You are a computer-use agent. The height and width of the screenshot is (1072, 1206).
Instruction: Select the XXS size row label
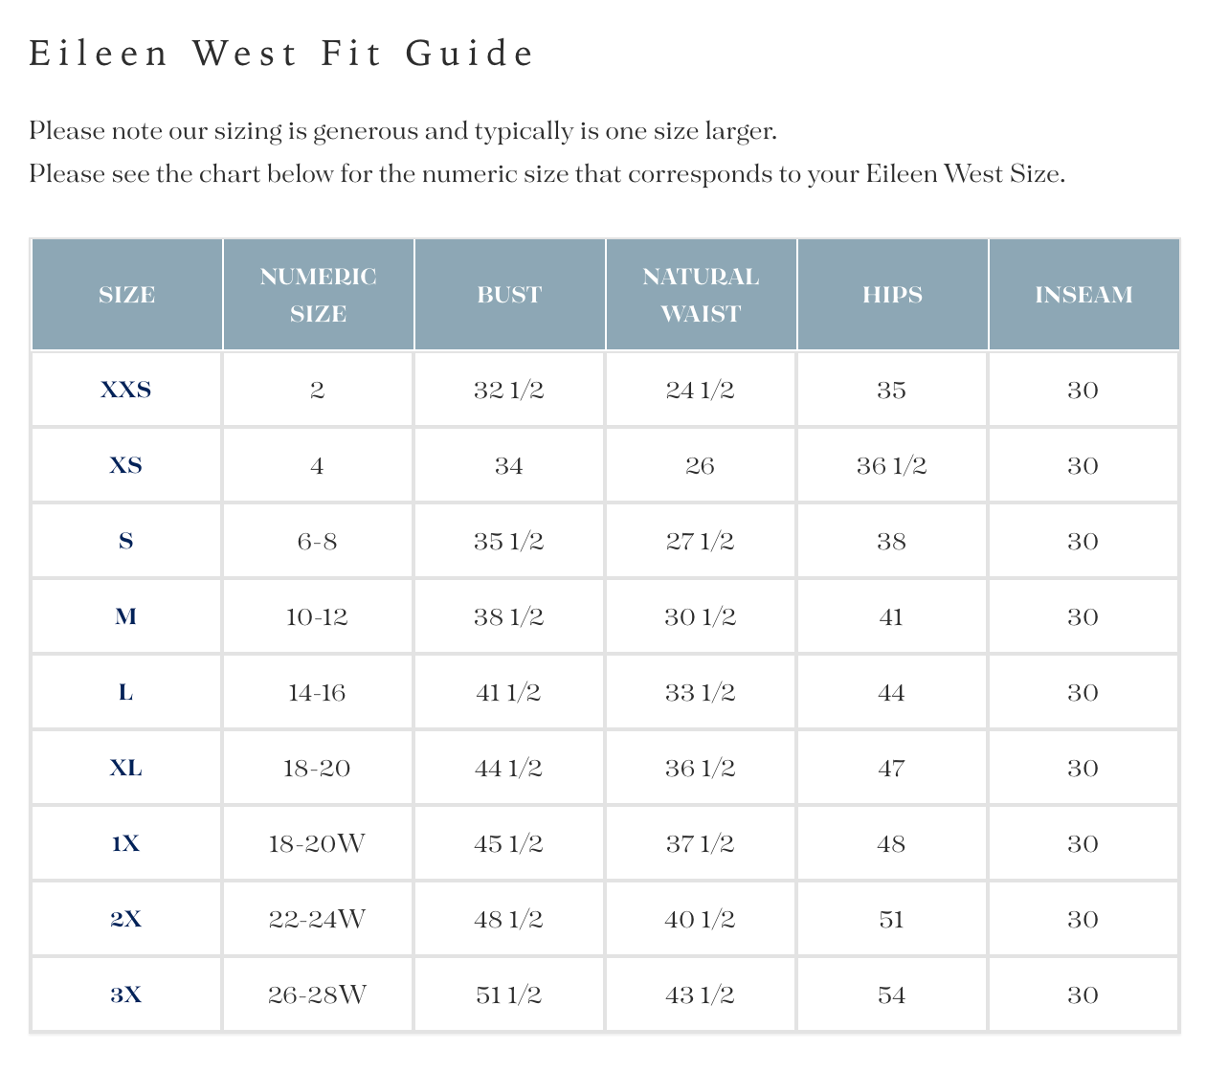pyautogui.click(x=126, y=390)
